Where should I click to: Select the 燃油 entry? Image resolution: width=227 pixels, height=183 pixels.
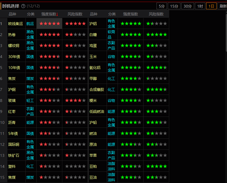tap(93, 133)
